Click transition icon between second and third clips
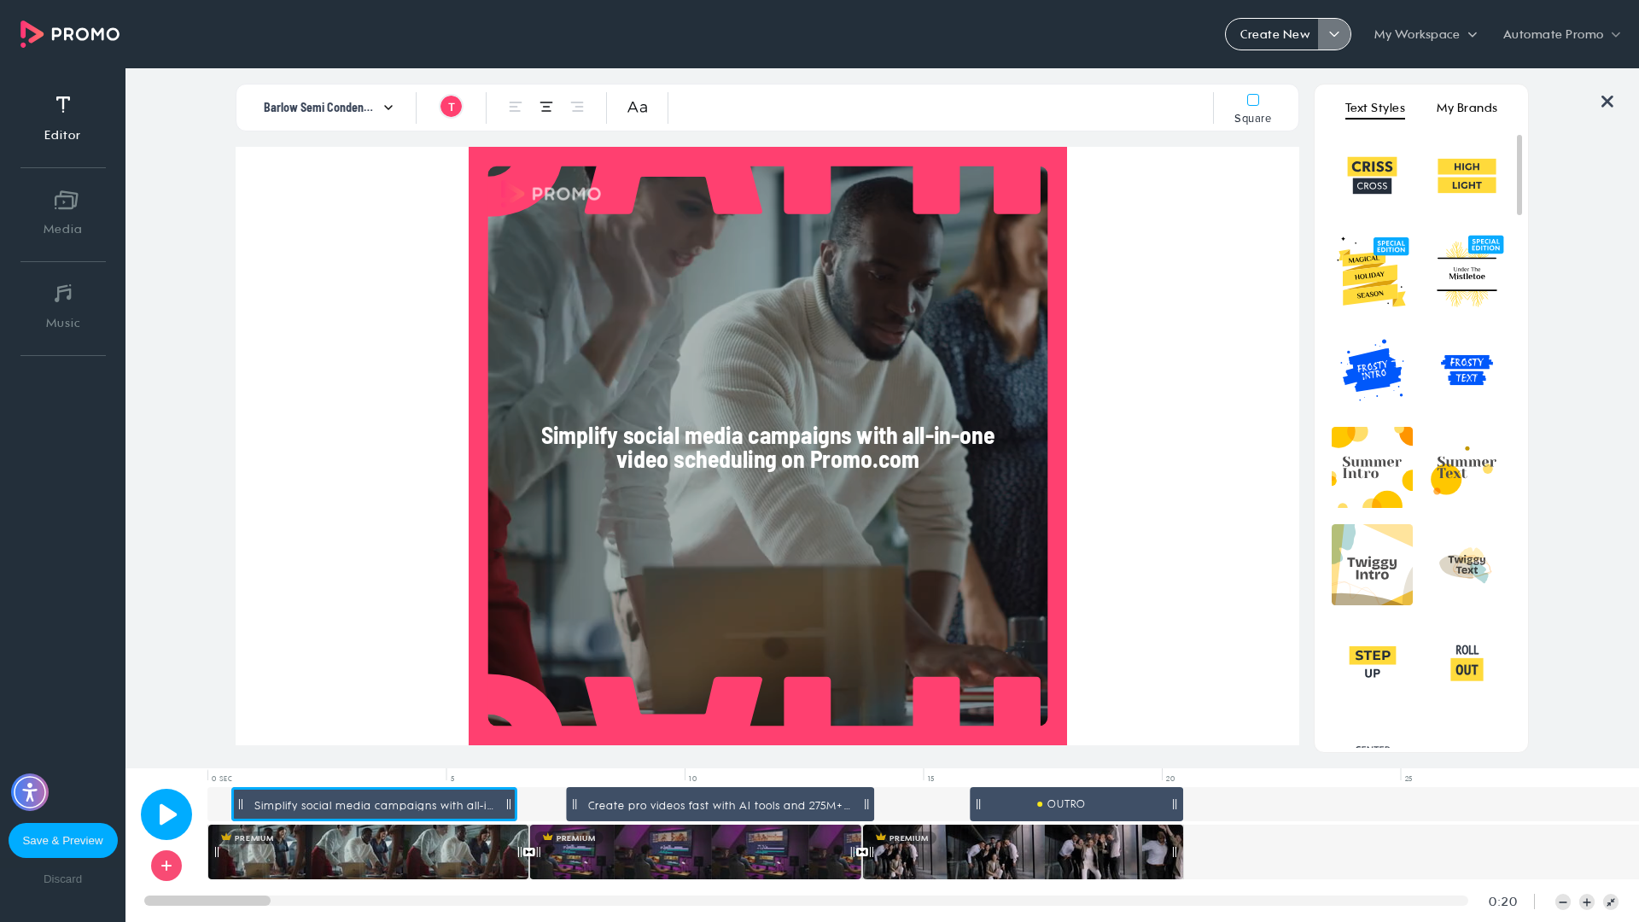The image size is (1639, 922). point(862,852)
